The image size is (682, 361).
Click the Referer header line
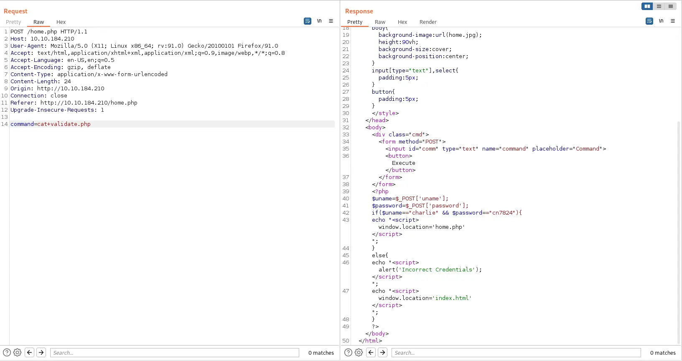coord(74,103)
